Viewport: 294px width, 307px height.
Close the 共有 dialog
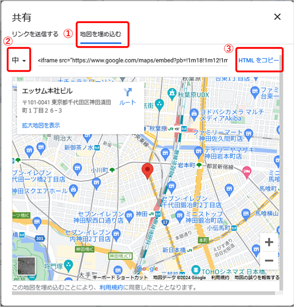click(277, 17)
